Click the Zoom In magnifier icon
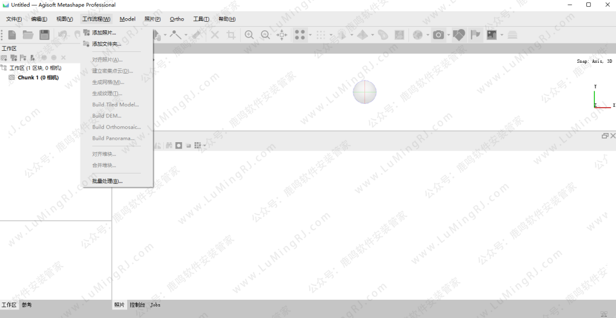Screen dimensions: 616x318 (249, 35)
